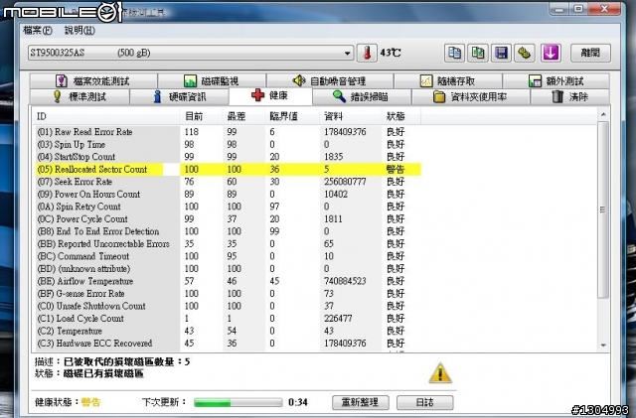Click the save screenshot floppy icon
This screenshot has width=636, height=418.
[501, 53]
